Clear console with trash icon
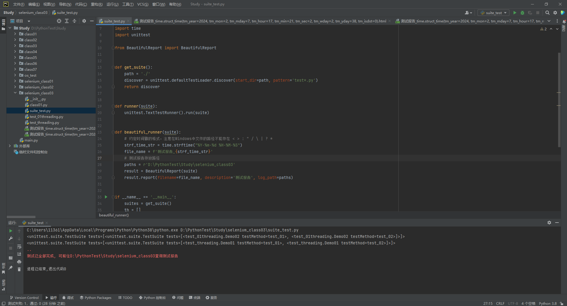 [19, 269]
